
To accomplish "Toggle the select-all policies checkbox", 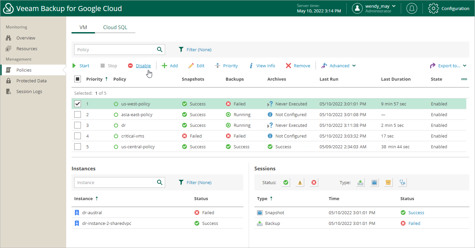I will [78, 79].
